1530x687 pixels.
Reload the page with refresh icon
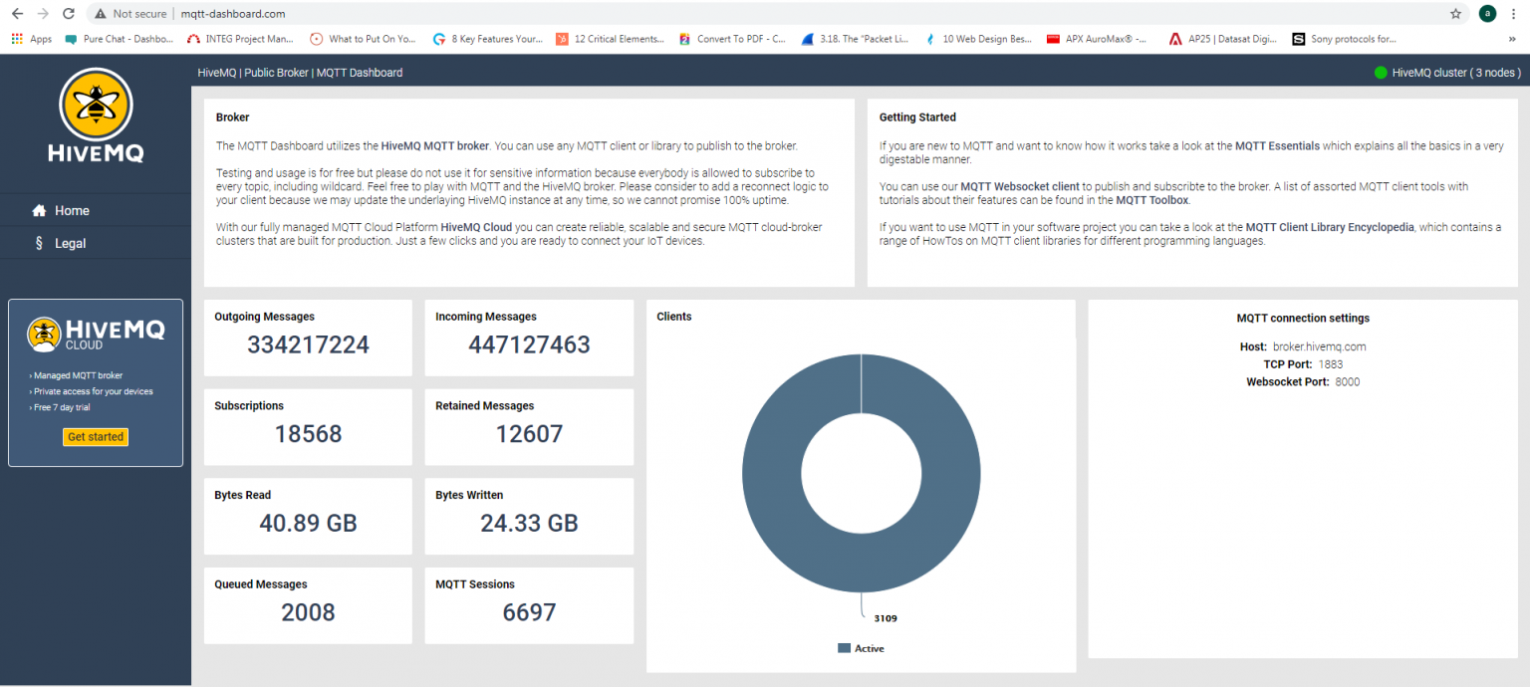pos(69,14)
